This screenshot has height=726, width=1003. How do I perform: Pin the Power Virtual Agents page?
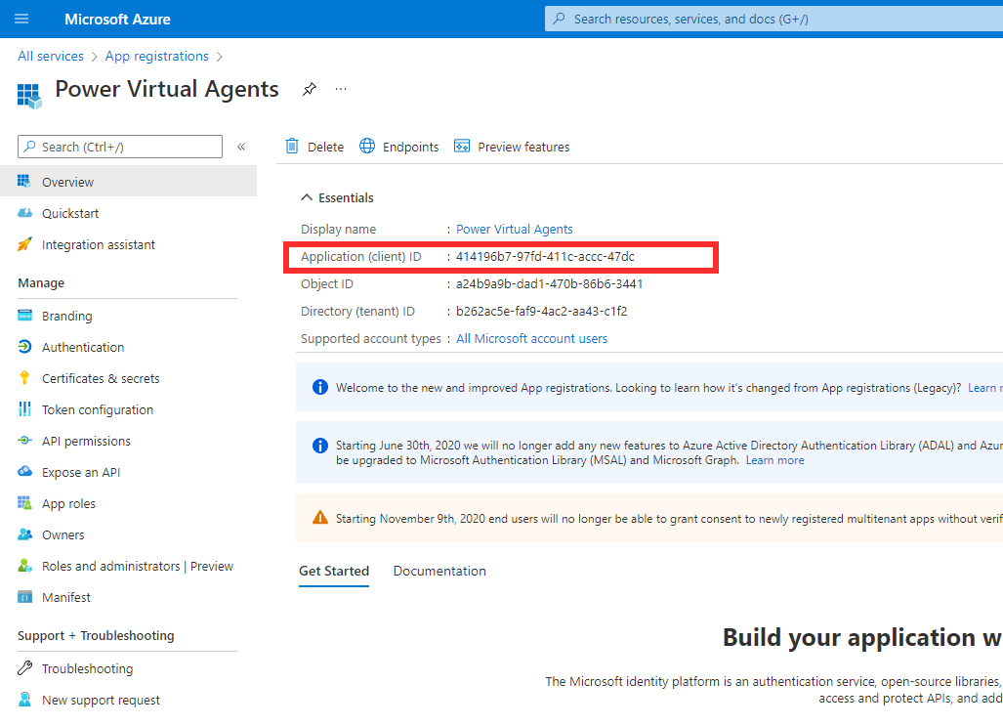[x=310, y=89]
